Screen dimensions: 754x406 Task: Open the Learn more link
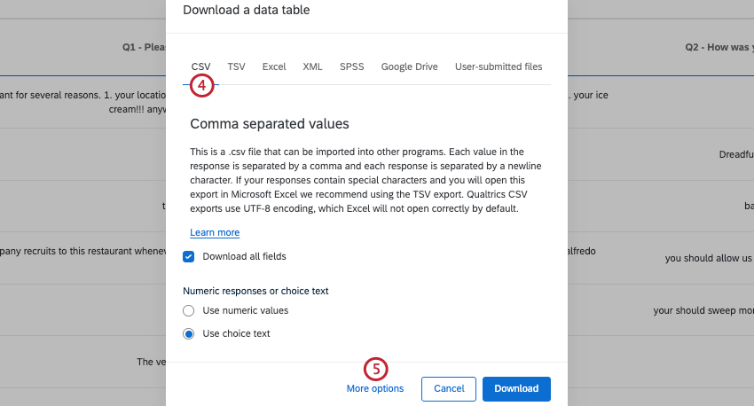[215, 232]
